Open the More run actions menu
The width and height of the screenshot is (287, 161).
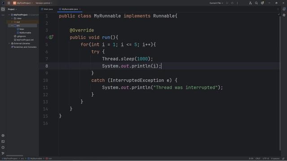pyautogui.click(x=237, y=3)
